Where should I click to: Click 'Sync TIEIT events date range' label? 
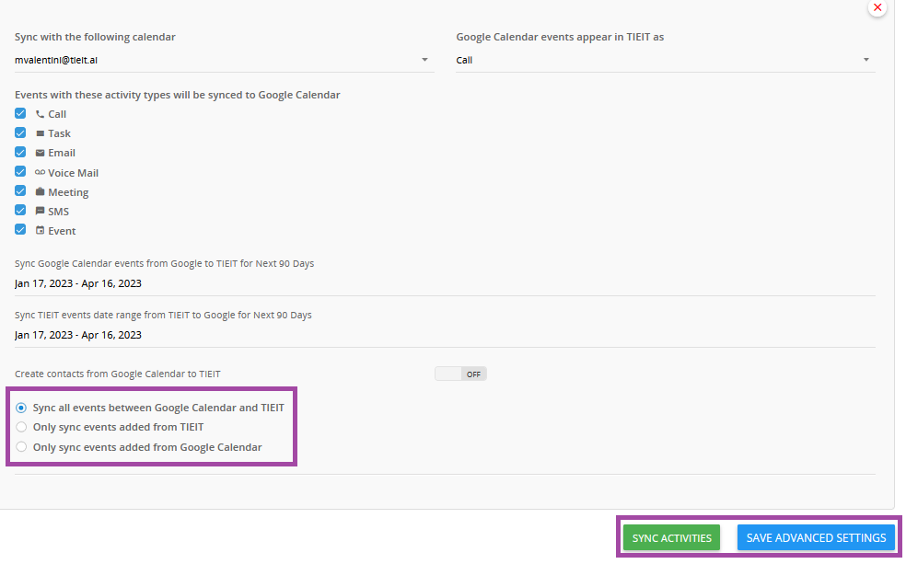click(x=163, y=316)
